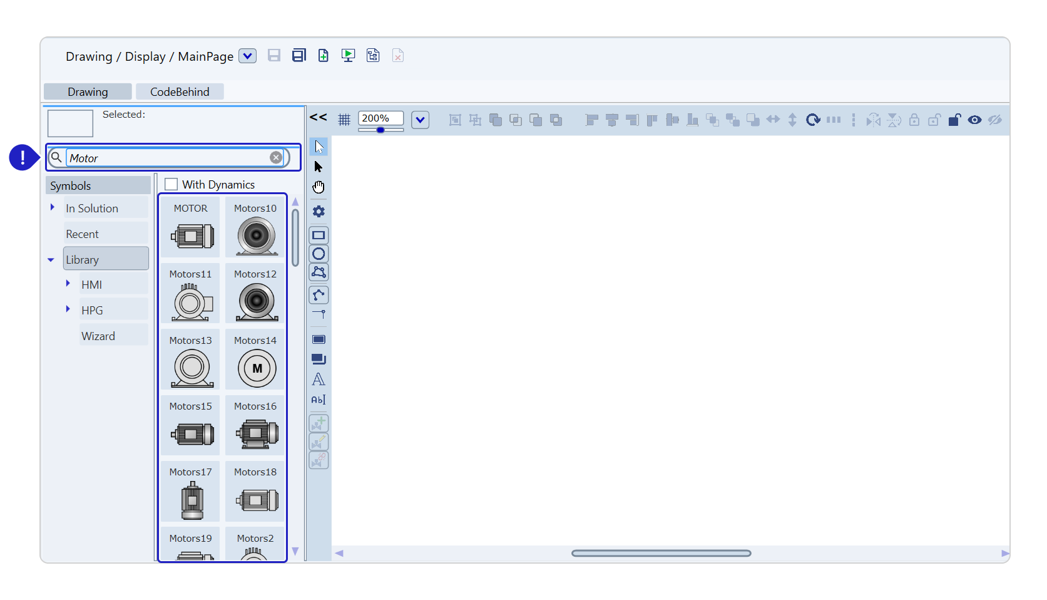Open the Drawing tab
Image resolution: width=1047 pixels, height=600 pixels.
pyautogui.click(x=88, y=92)
